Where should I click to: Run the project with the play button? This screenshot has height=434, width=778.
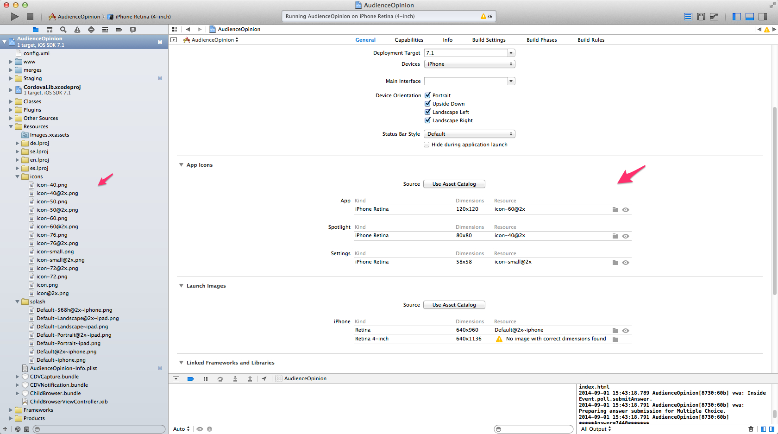tap(15, 17)
